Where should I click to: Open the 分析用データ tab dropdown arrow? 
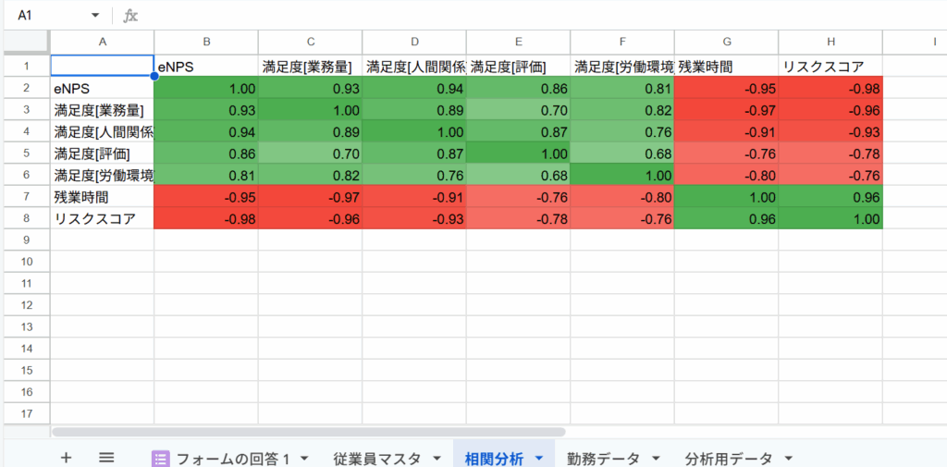[x=788, y=459]
